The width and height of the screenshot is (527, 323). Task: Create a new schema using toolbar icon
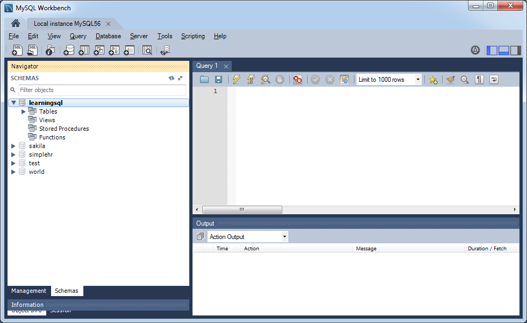click(x=69, y=50)
